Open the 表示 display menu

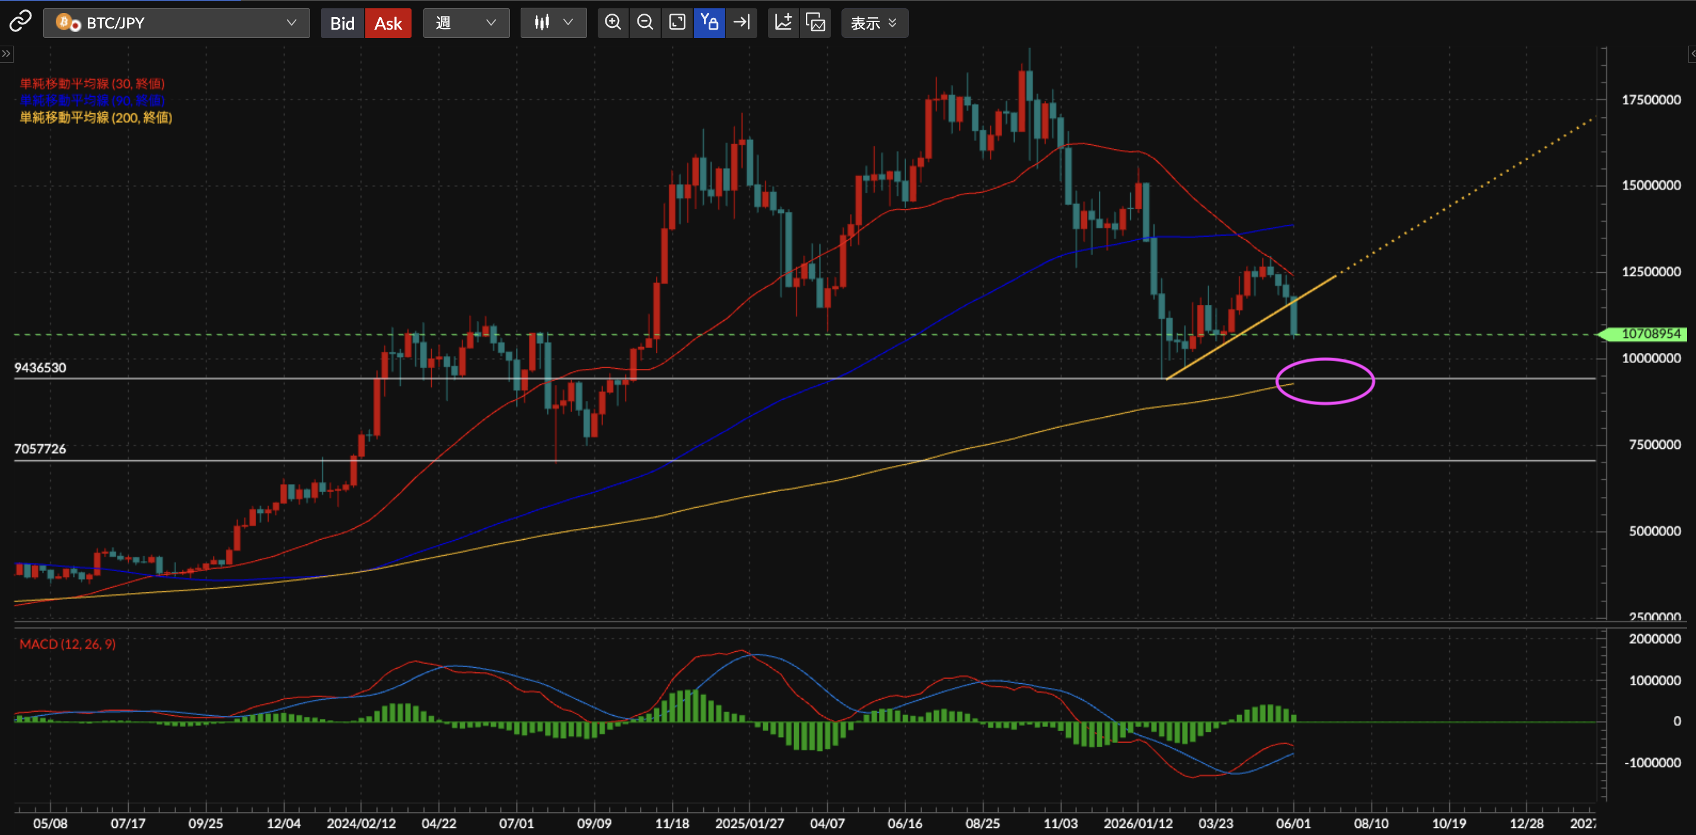(874, 23)
